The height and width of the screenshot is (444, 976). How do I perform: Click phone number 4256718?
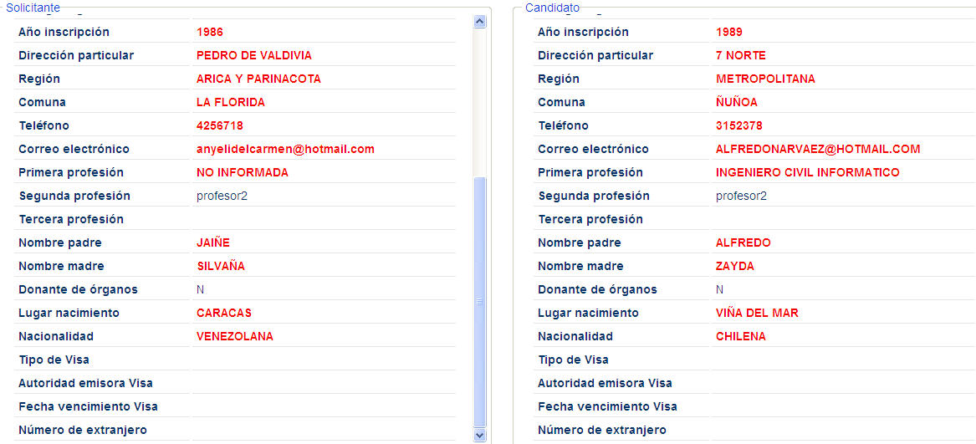point(220,125)
